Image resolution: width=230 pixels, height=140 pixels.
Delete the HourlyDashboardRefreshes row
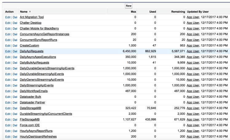click(15, 137)
